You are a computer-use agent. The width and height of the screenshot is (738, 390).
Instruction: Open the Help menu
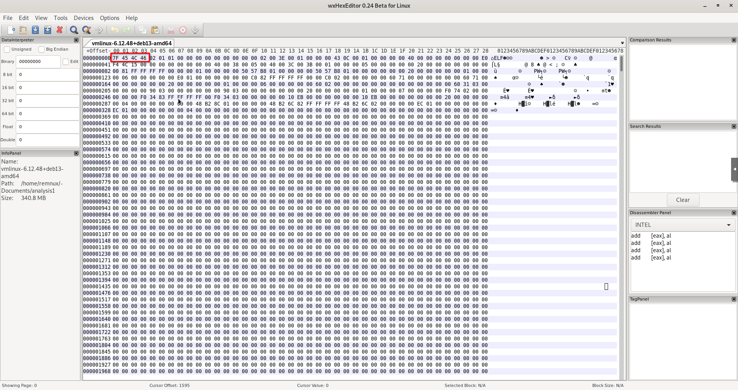pos(131,18)
